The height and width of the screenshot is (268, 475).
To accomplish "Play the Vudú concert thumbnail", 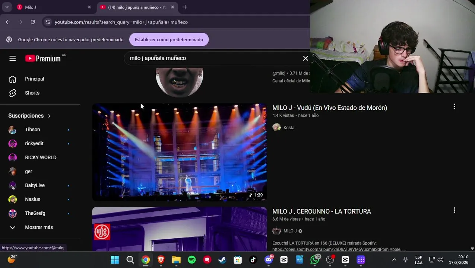I will pyautogui.click(x=179, y=152).
